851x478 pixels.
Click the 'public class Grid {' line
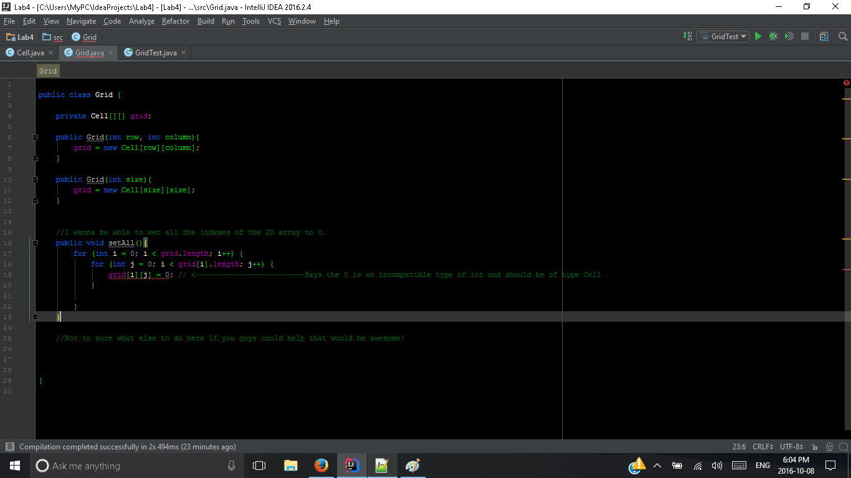pyautogui.click(x=80, y=95)
